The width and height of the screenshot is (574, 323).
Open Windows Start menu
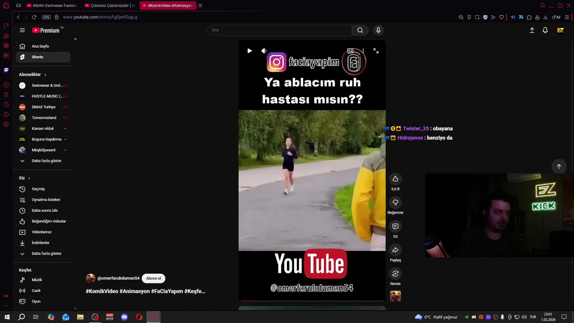coord(7,317)
